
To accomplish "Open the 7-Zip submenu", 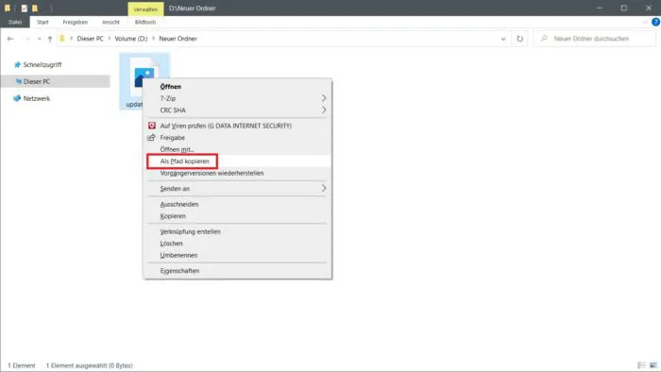I will click(x=237, y=98).
